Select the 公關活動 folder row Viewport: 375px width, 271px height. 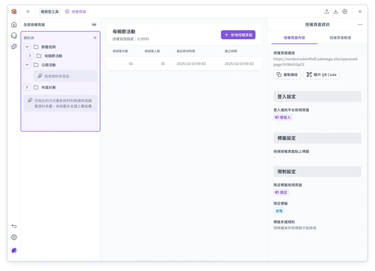(x=60, y=65)
